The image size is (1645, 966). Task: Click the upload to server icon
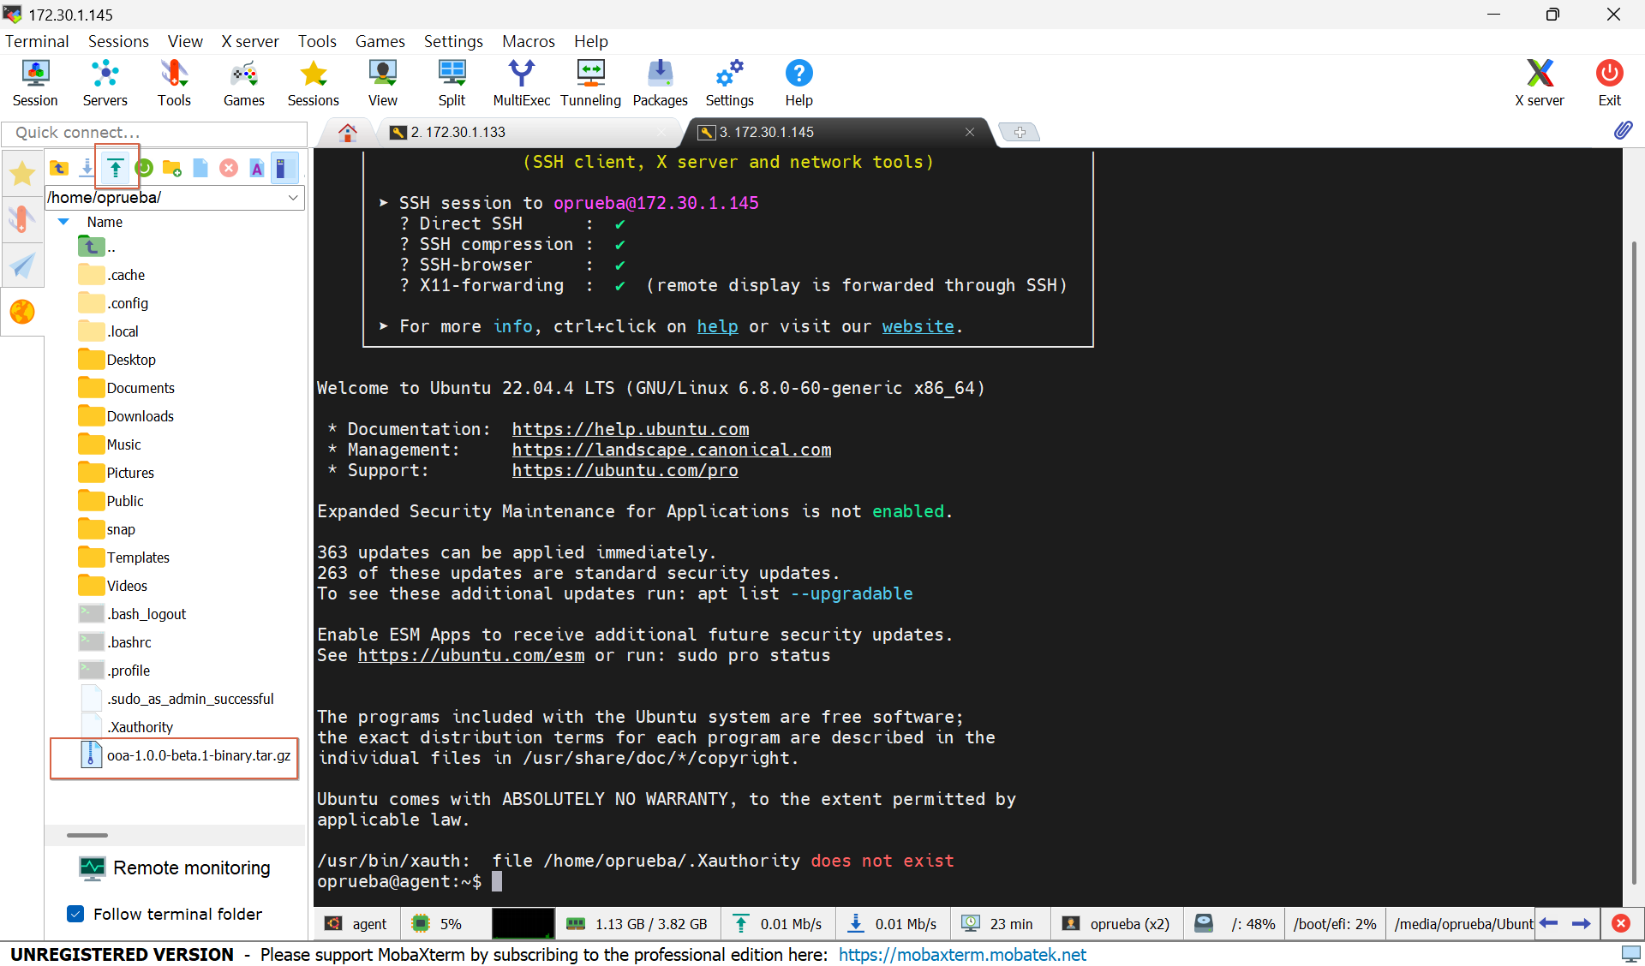click(x=116, y=168)
